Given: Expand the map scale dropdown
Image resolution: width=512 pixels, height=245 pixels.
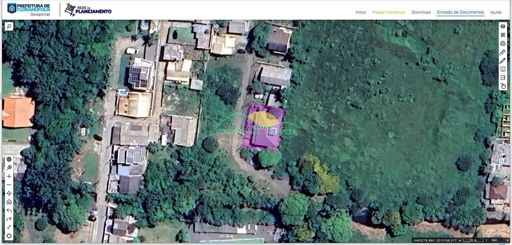Looking at the screenshot, I should 507,240.
